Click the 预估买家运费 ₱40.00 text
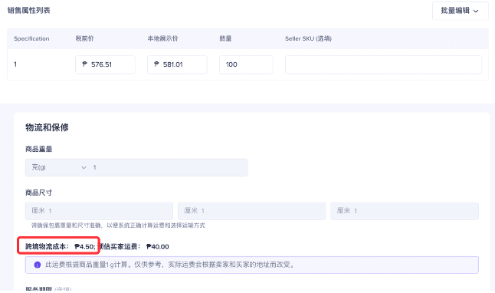495x293 pixels. 134,246
